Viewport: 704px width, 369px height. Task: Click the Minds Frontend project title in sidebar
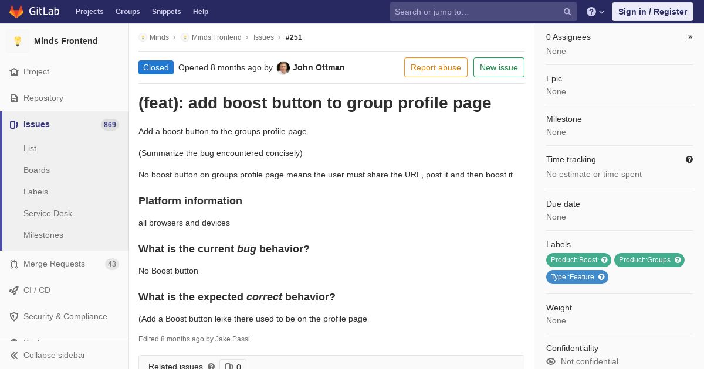pyautogui.click(x=66, y=41)
